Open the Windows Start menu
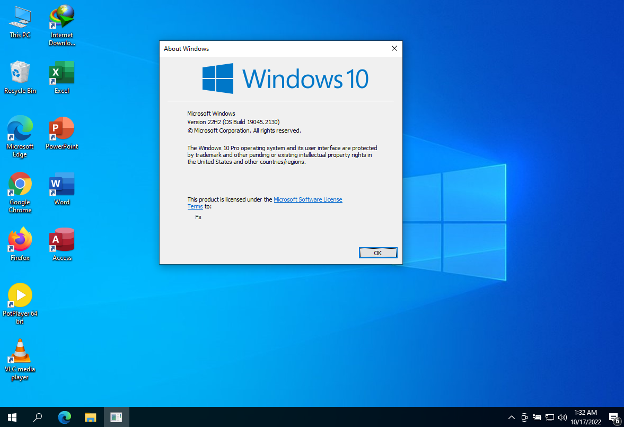624x427 pixels. point(12,417)
